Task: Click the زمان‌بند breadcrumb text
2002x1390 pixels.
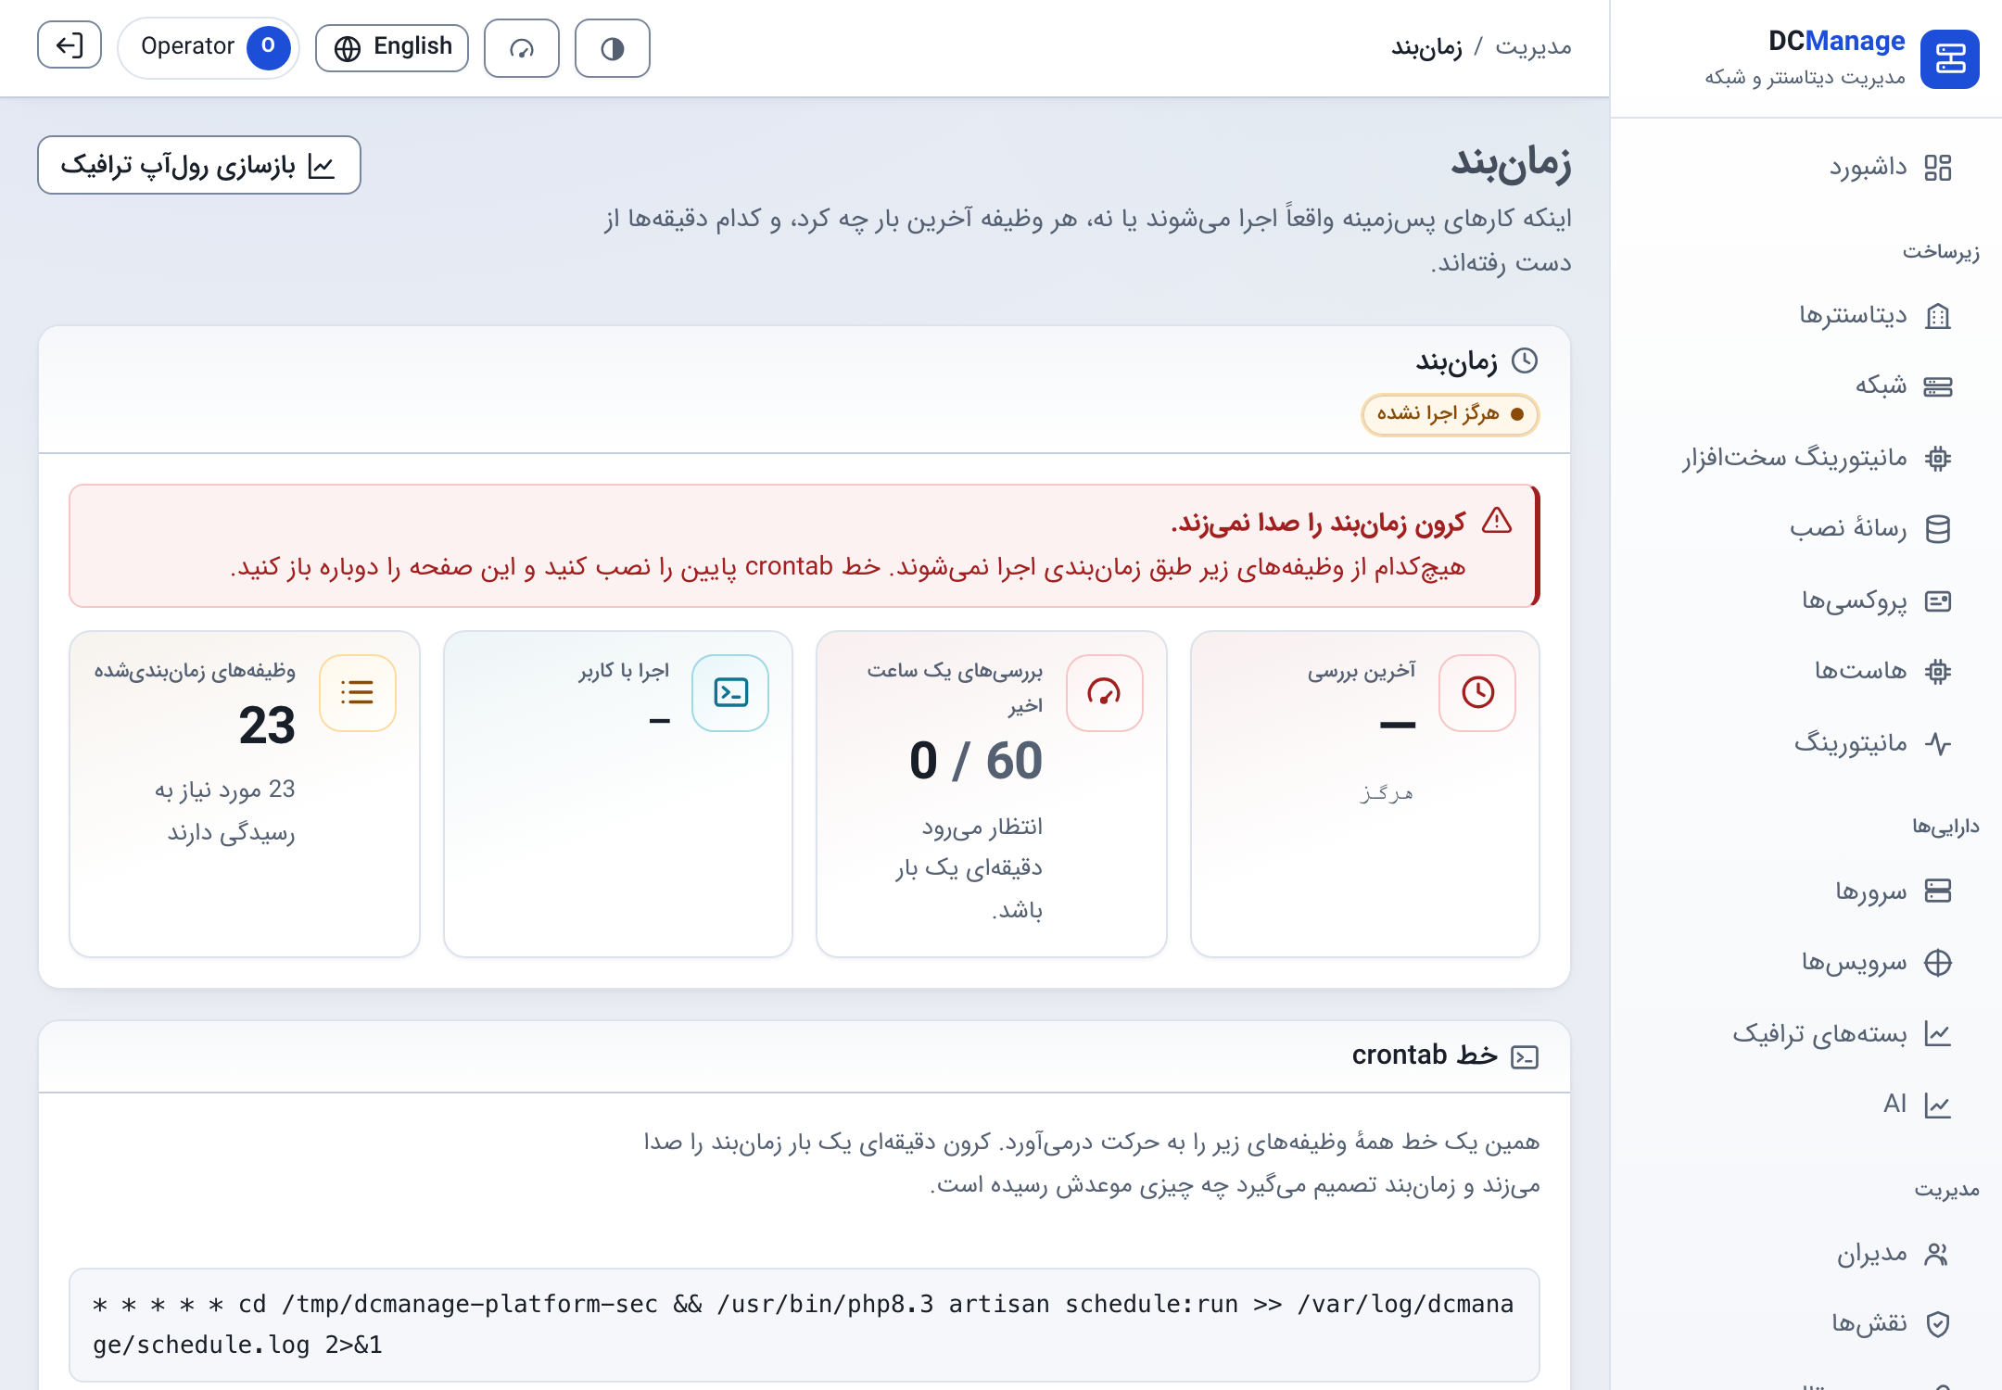Action: [x=1426, y=46]
